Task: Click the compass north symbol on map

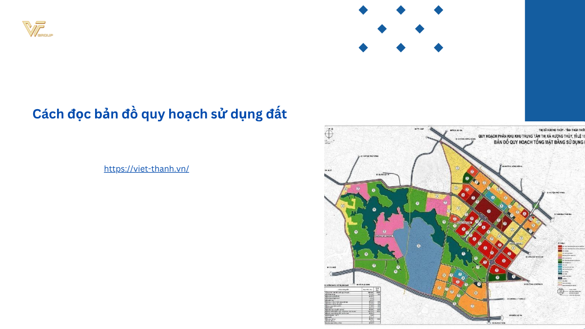Action: point(331,133)
